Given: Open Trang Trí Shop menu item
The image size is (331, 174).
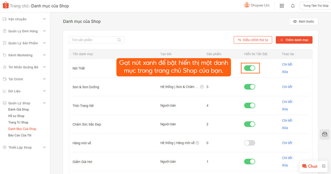Looking at the screenshot, I should tap(18, 122).
